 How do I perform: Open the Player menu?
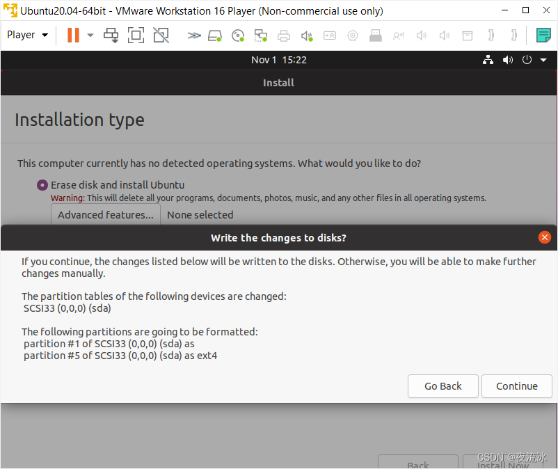coord(27,35)
